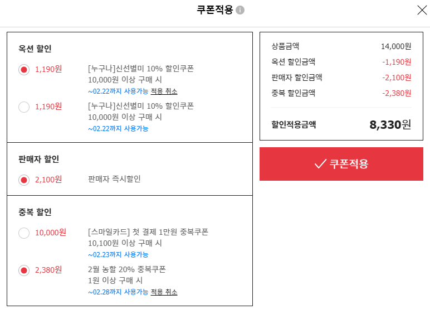Screen dimensions: 430x319
Task: Select the first 1,190원 옵션 할인 radio button
Action: click(24, 70)
